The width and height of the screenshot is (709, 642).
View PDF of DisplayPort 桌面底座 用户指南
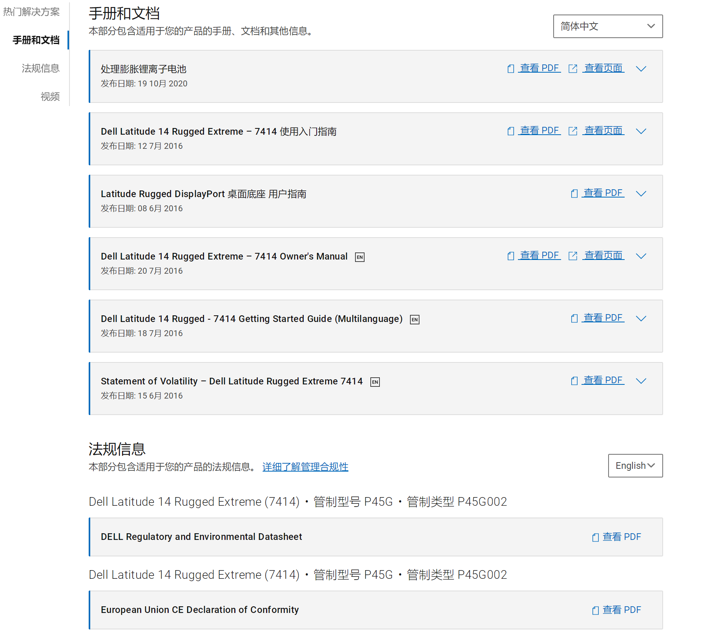tap(603, 193)
